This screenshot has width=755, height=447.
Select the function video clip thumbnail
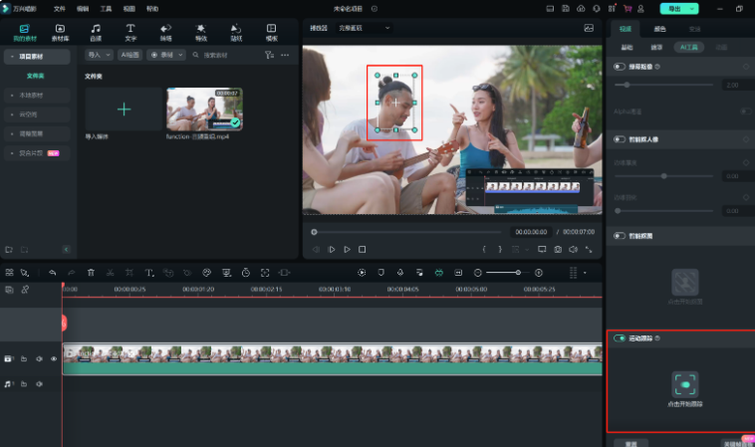tap(204, 110)
